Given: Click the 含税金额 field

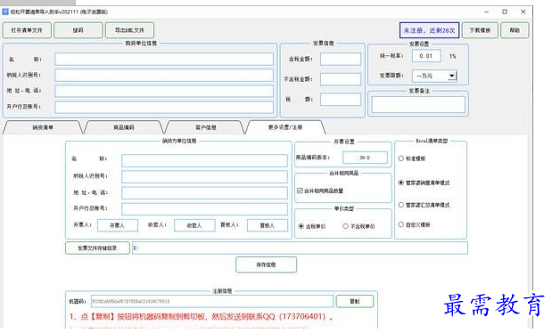Looking at the screenshot, I should [341, 59].
